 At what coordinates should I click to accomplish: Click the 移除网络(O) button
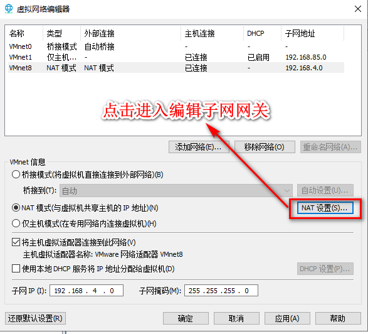[x=265, y=147]
